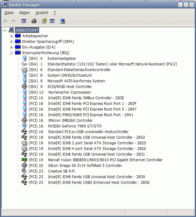Viewport: 196px width, 217px height.
Task: Close the Geräte-Manager window
Action: tap(192, 5)
